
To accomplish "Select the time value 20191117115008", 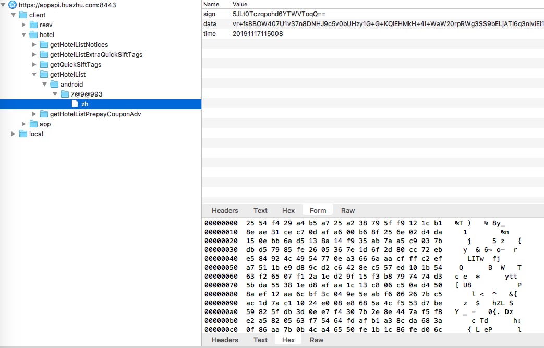I will point(258,34).
